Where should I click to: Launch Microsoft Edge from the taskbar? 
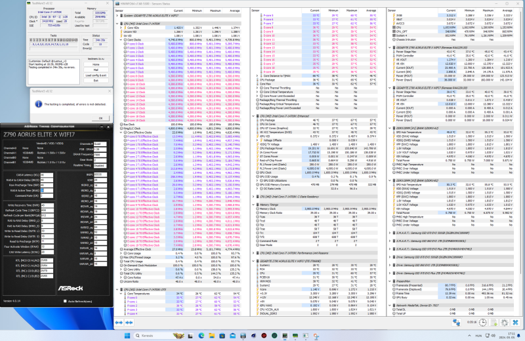tap(201, 336)
